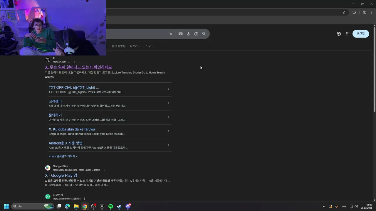Click the namu.wiki › X(SNS) breadcrumb text
The image size is (376, 211).
(67, 199)
